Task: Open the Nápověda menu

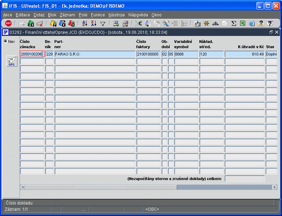Action: point(138,15)
